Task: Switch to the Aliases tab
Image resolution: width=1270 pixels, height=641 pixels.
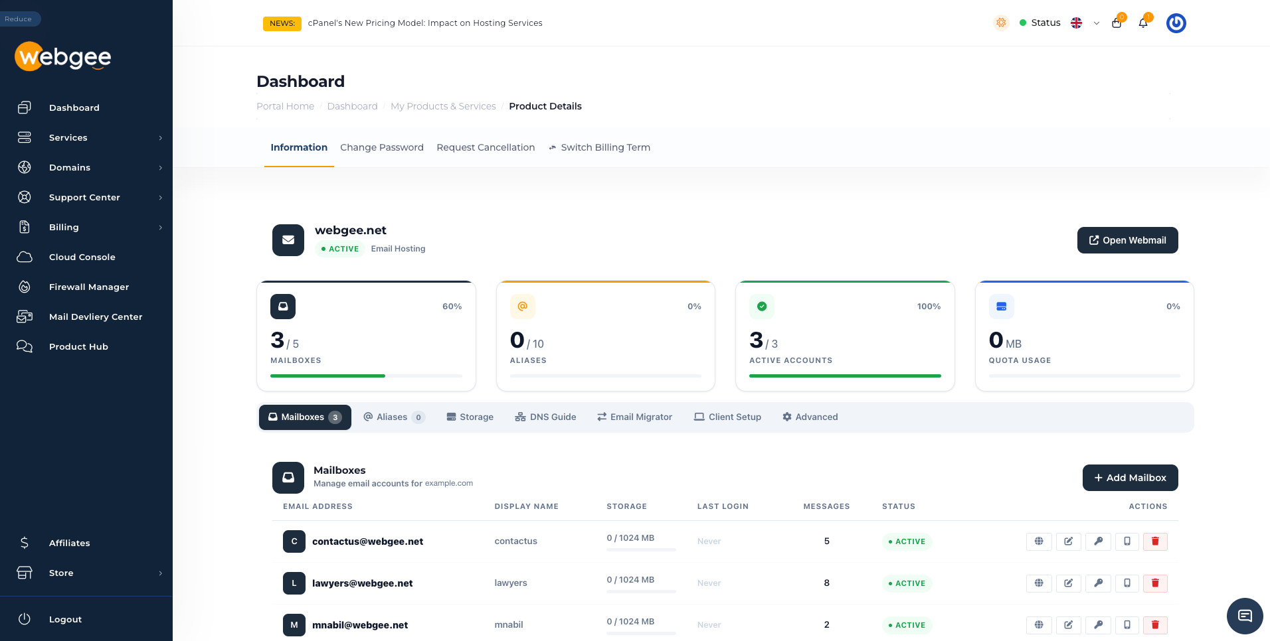Action: (394, 417)
